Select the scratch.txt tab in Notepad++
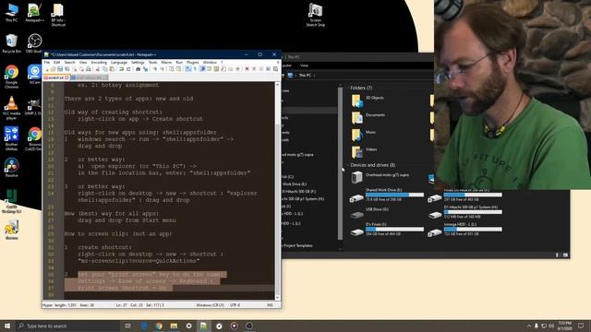 (55, 77)
